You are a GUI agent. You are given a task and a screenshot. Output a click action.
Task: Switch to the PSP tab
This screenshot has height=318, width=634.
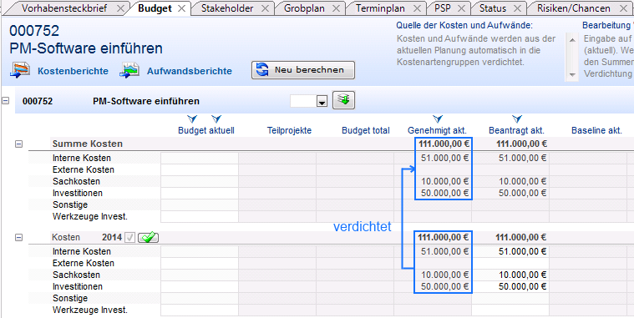click(443, 8)
